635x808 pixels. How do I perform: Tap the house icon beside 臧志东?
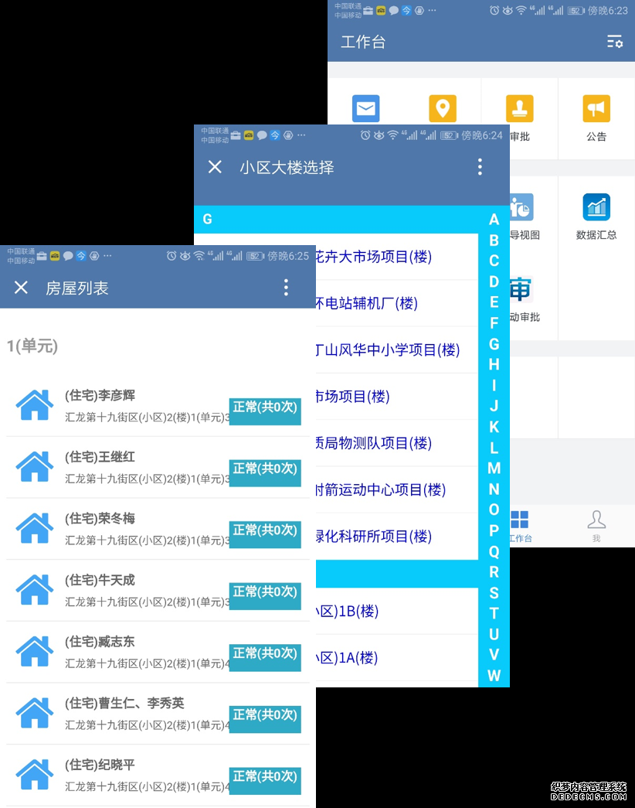[35, 651]
